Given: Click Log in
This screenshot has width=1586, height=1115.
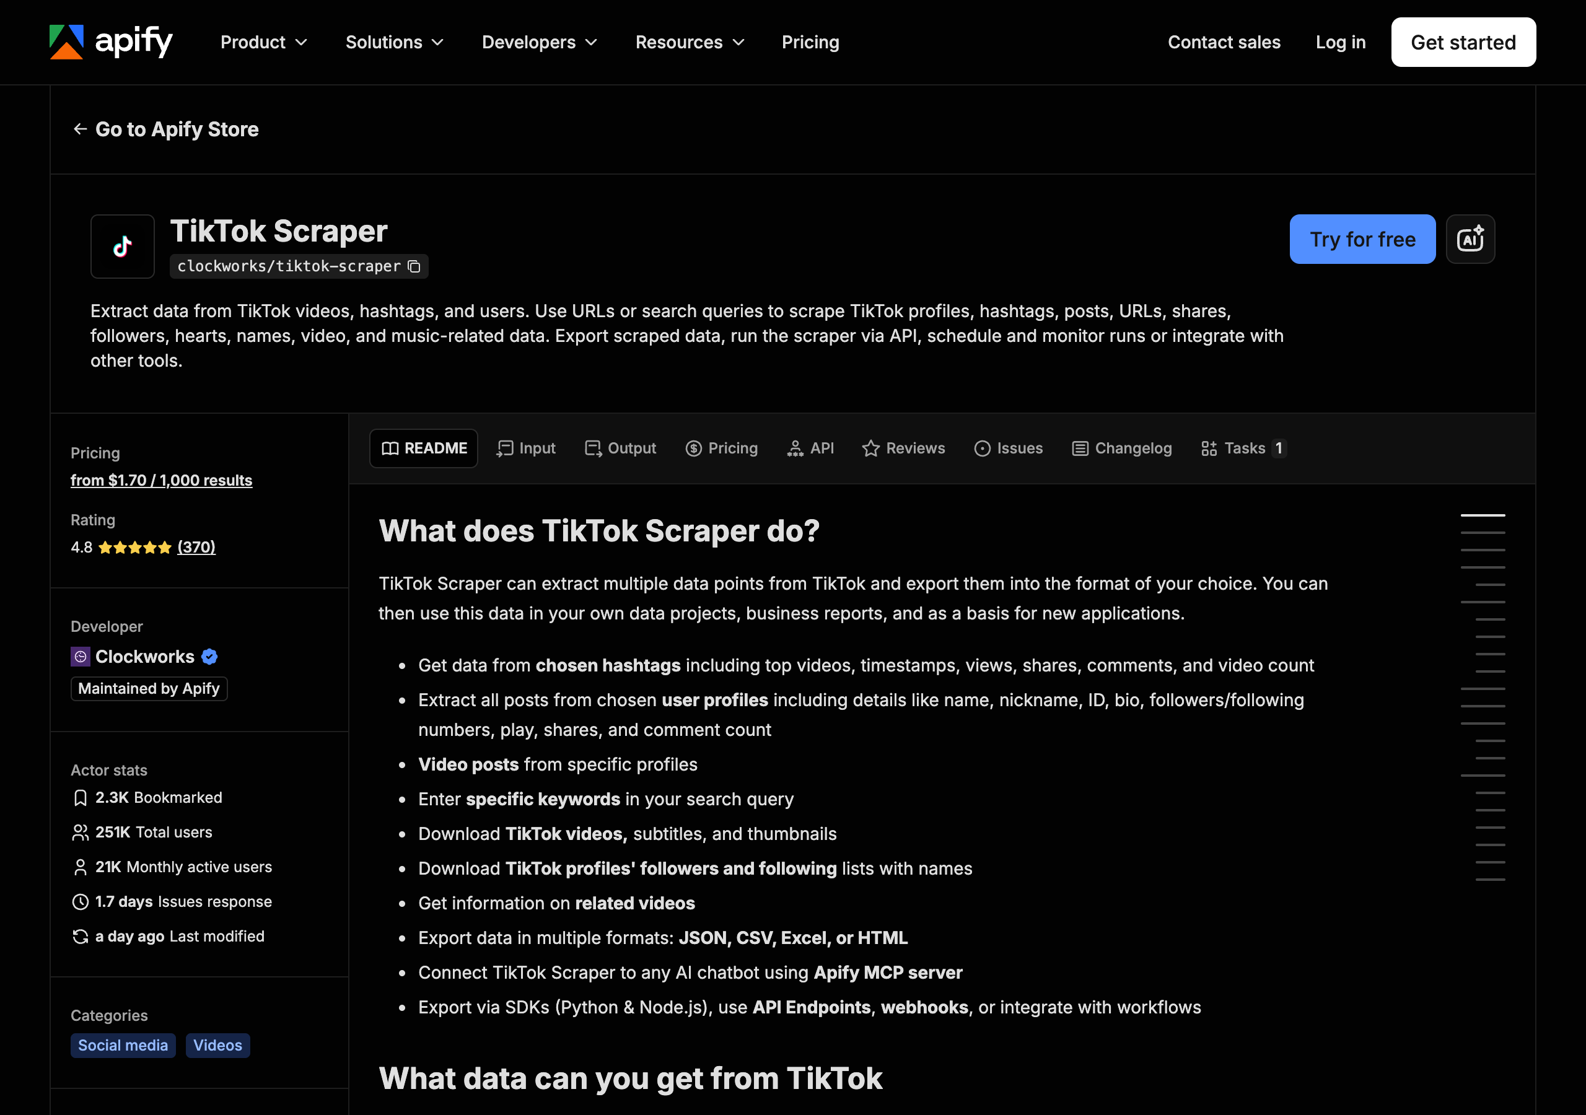Looking at the screenshot, I should click(x=1341, y=42).
